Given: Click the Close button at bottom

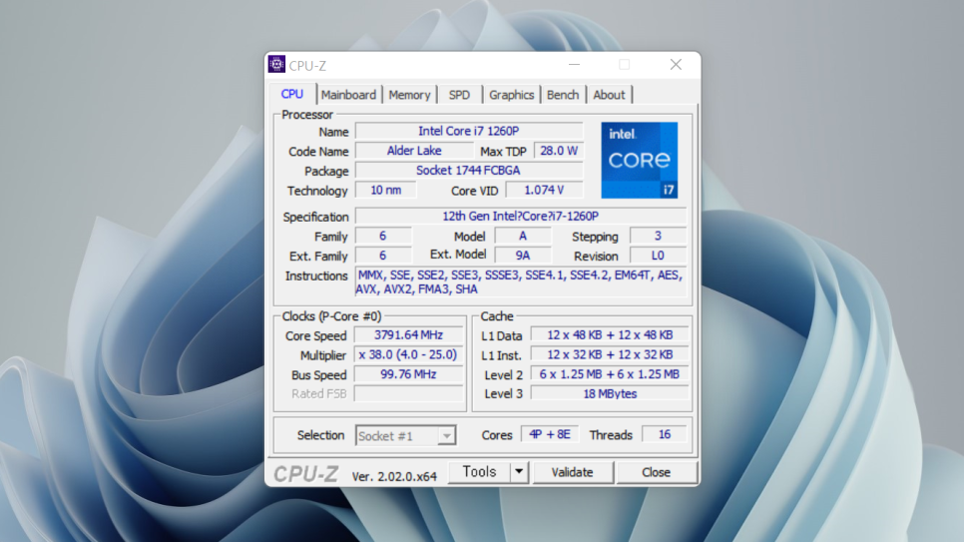Looking at the screenshot, I should pos(656,472).
